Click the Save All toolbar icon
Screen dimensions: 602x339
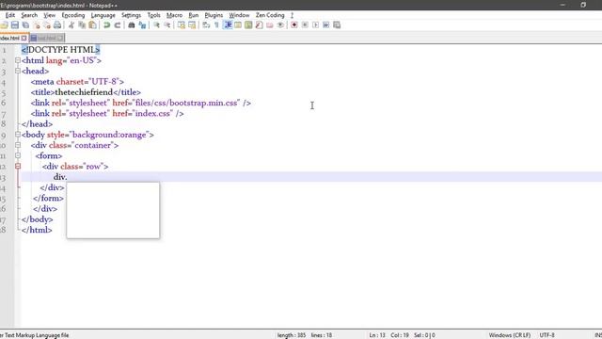(25, 25)
